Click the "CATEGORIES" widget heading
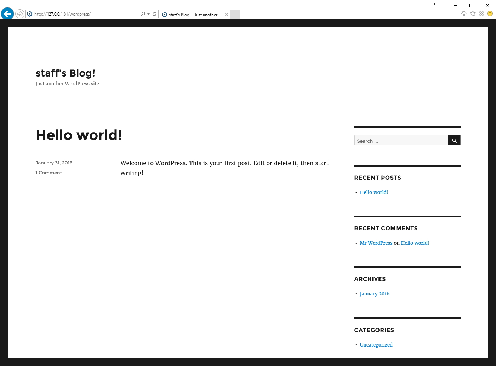The width and height of the screenshot is (496, 366). click(374, 330)
